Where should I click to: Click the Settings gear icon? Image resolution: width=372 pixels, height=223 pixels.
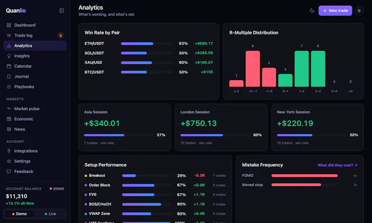(x=9, y=161)
